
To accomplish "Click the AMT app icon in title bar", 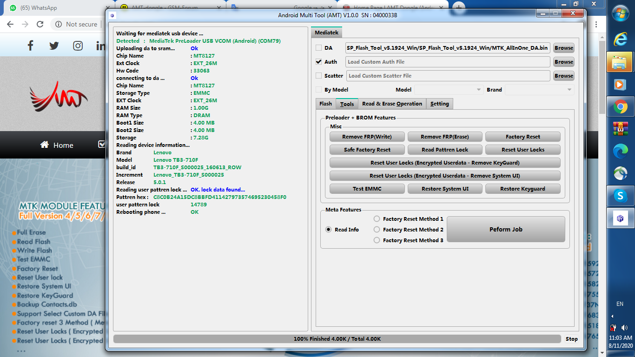I will pos(112,15).
